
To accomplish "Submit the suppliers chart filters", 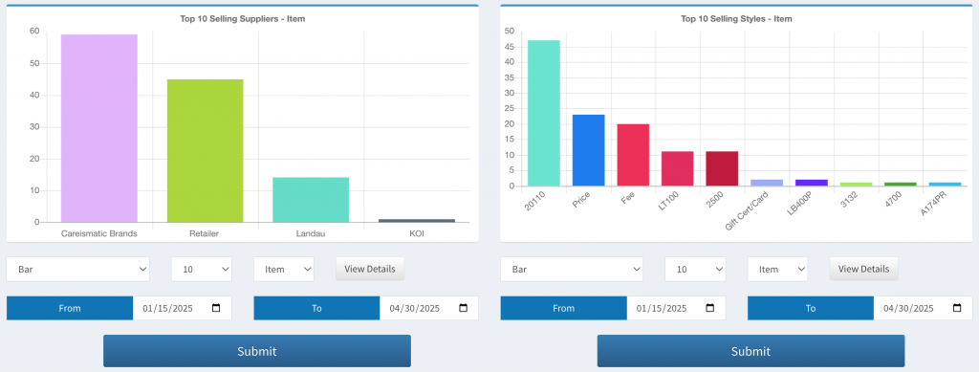I will tap(257, 351).
